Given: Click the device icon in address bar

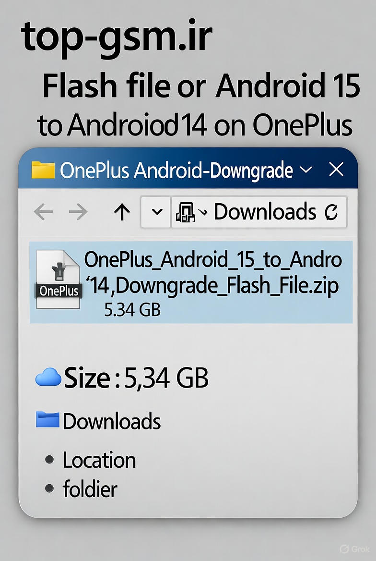Looking at the screenshot, I should point(186,212).
